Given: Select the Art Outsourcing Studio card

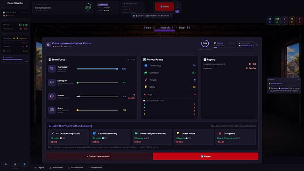Looking at the screenshot, I should click(68, 137).
